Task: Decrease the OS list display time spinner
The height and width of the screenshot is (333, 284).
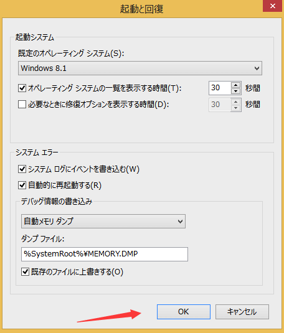Action: pyautogui.click(x=235, y=91)
